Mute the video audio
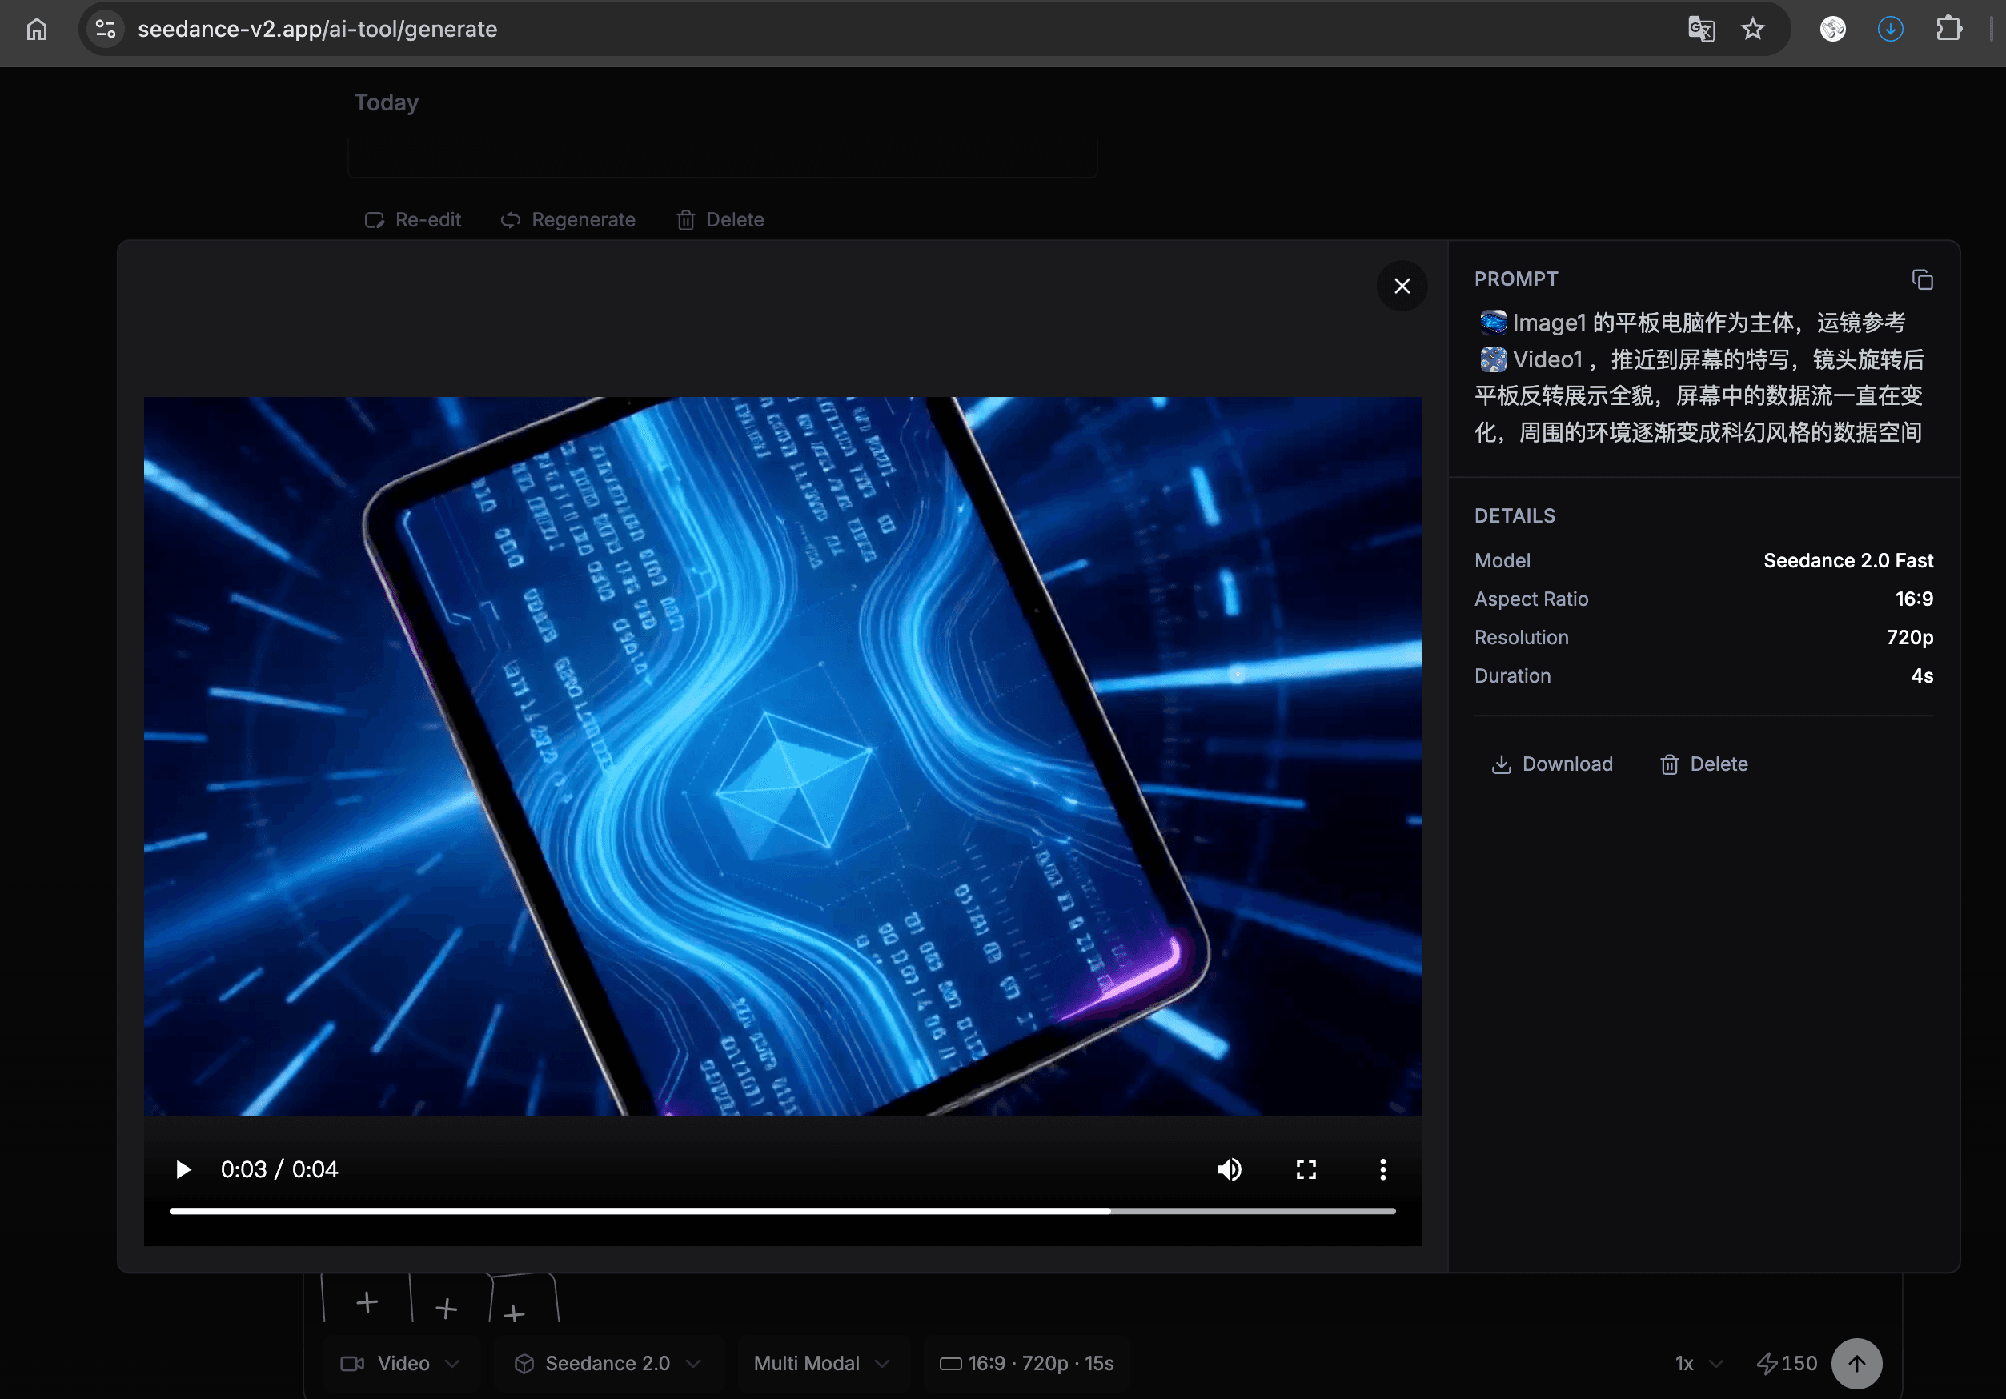Viewport: 2006px width, 1399px height. (1230, 1169)
